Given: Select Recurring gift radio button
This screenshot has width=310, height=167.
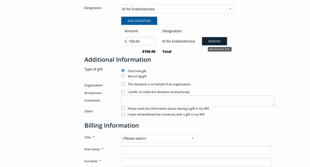Looking at the screenshot, I should point(123,76).
